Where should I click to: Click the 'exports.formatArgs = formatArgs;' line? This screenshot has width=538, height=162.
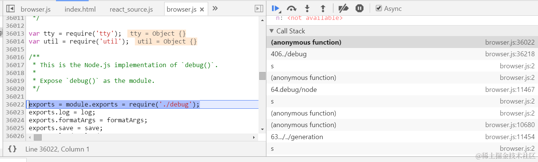tap(88, 120)
